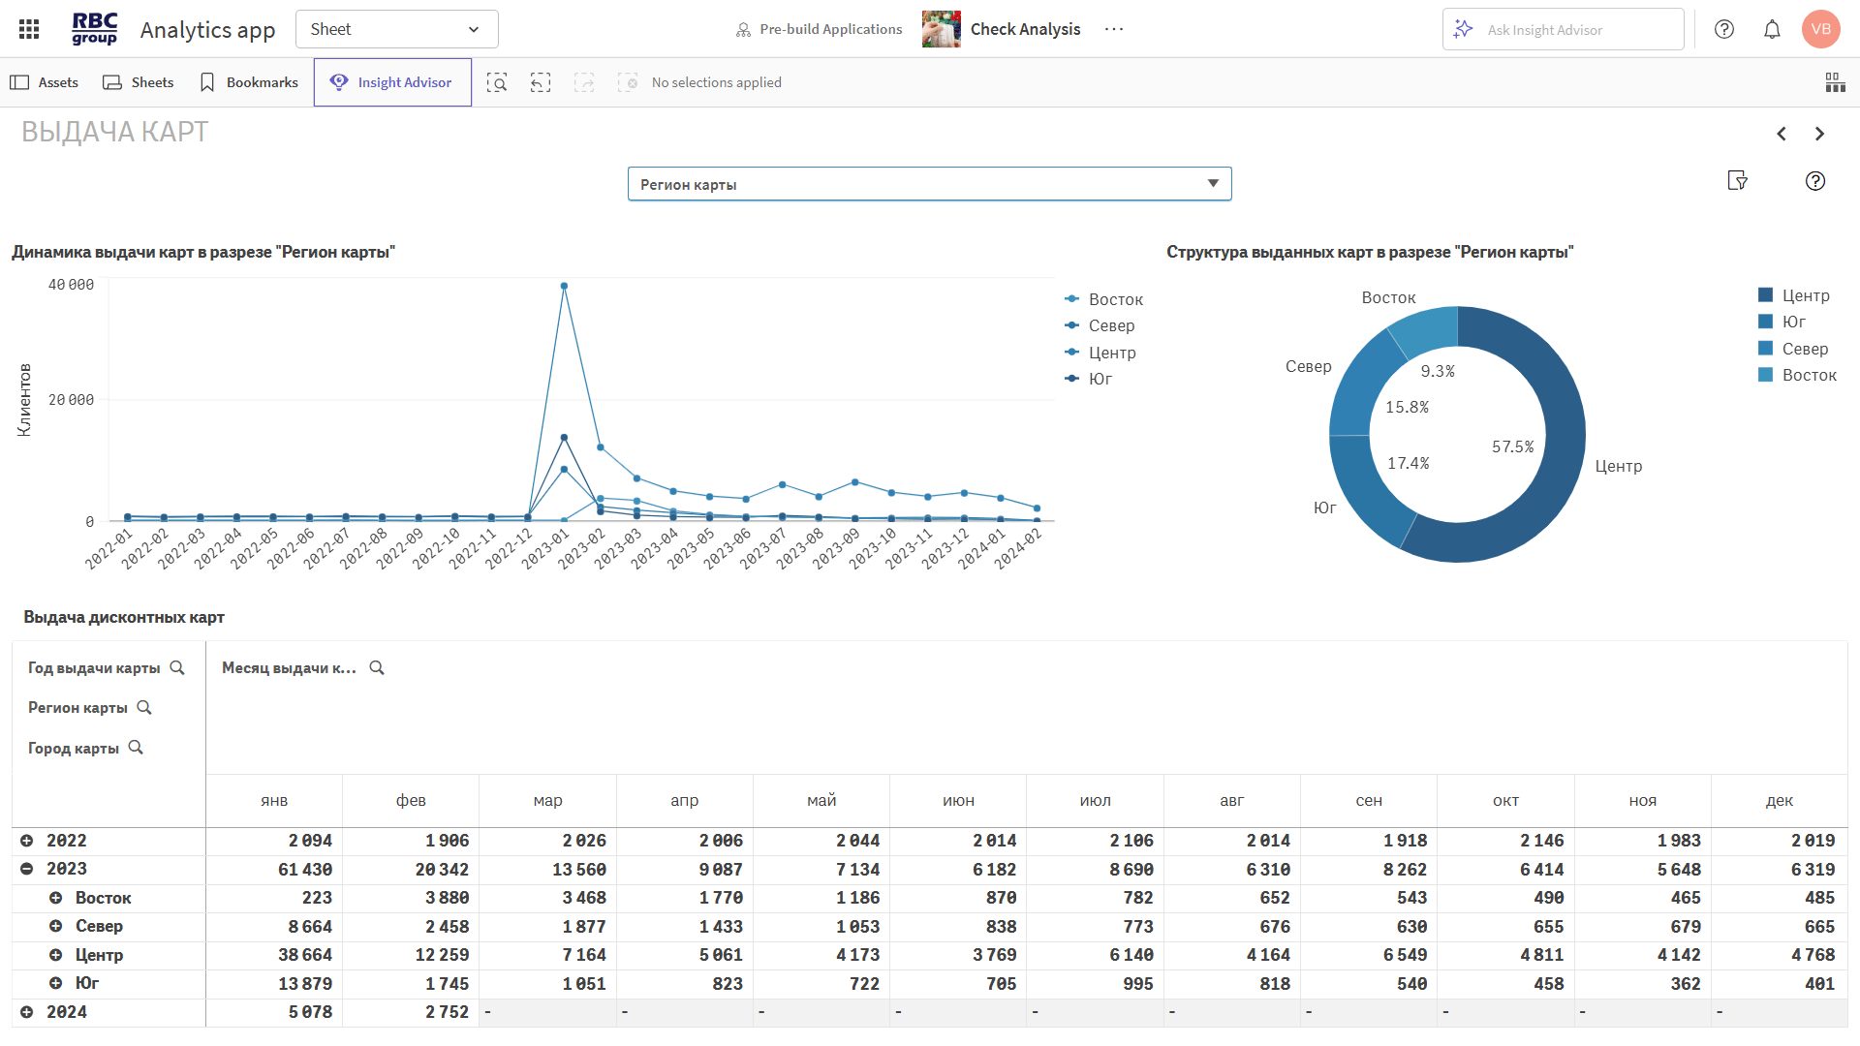Open the Sheets menu

click(x=139, y=82)
